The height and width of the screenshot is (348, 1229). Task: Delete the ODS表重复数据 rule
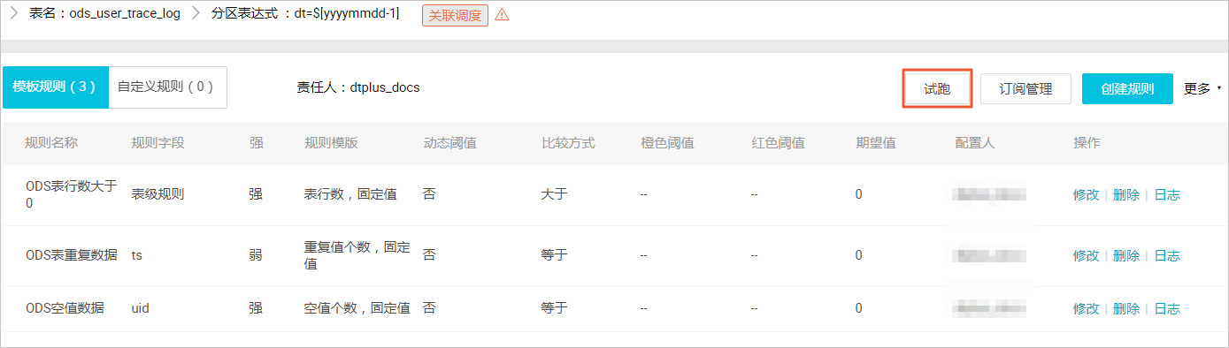1125,255
